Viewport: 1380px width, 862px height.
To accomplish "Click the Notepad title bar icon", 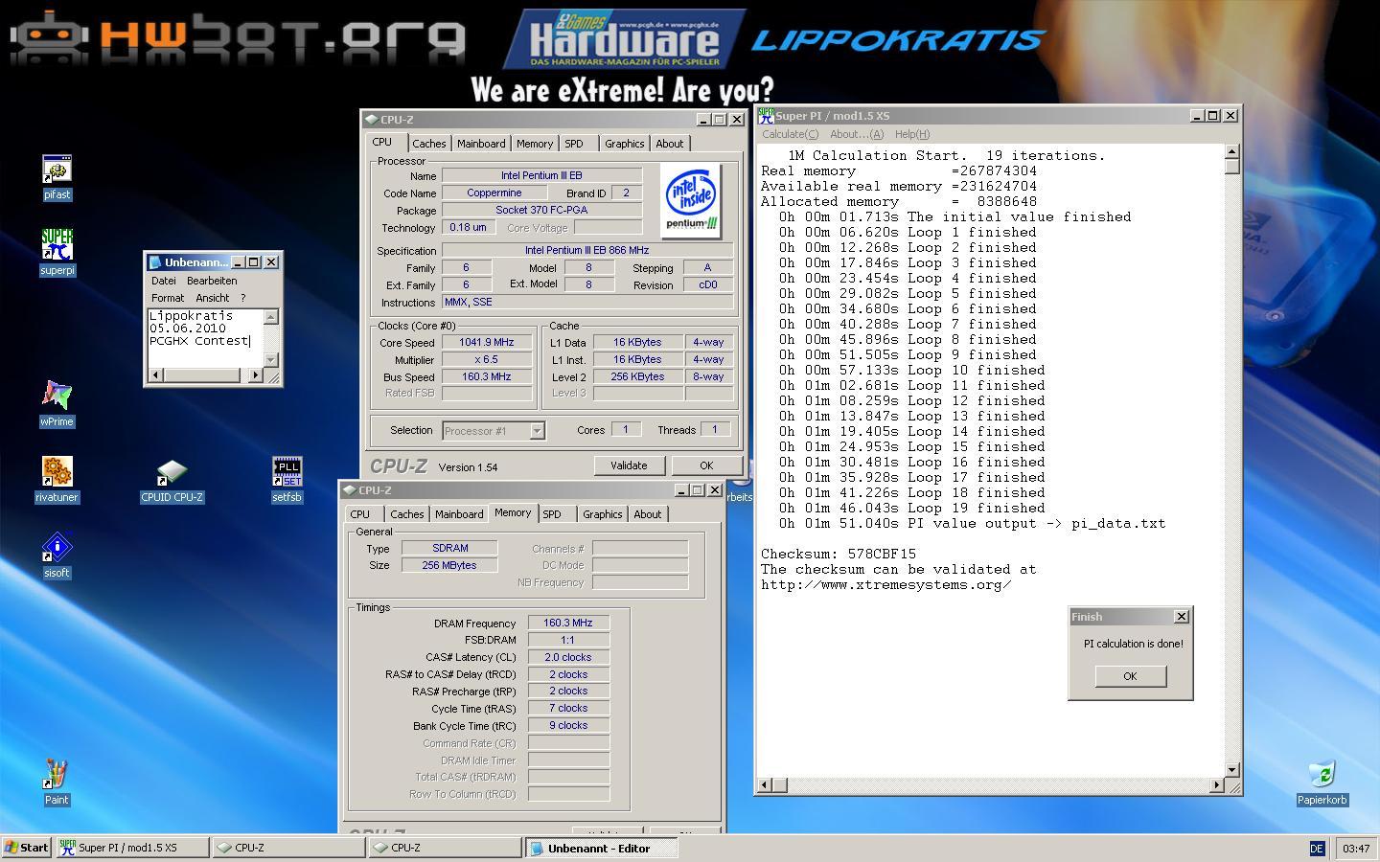I will pos(154,261).
